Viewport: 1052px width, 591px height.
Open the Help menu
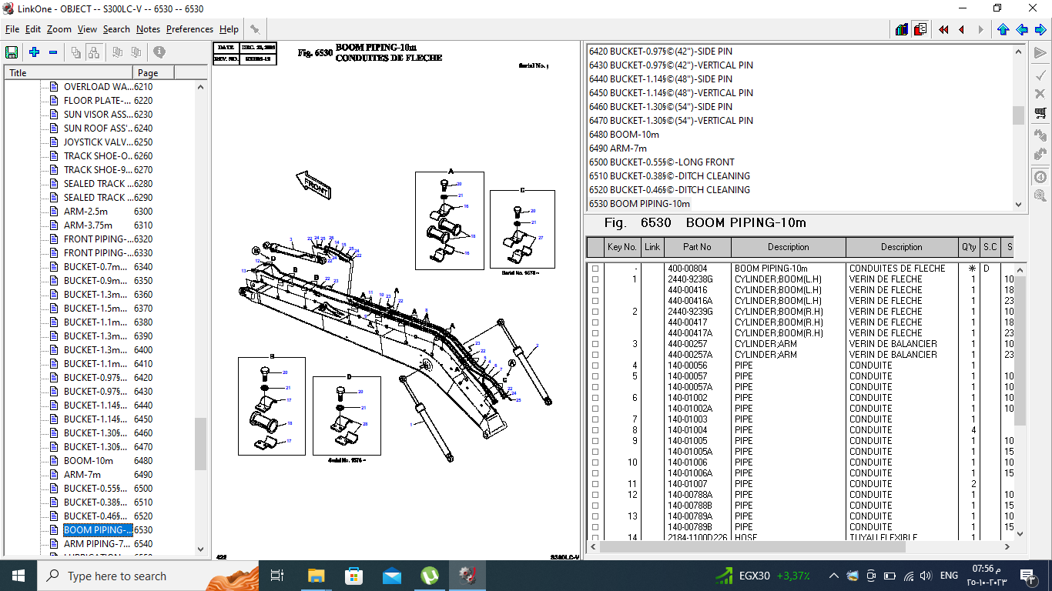point(229,29)
